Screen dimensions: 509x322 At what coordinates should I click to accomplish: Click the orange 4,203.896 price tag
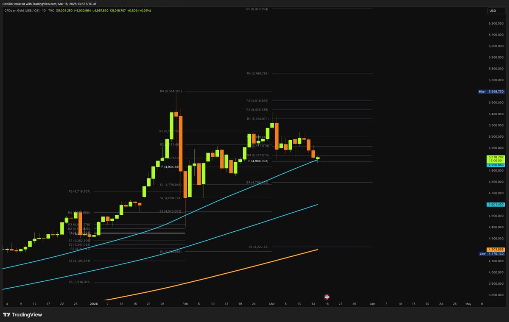(496, 250)
